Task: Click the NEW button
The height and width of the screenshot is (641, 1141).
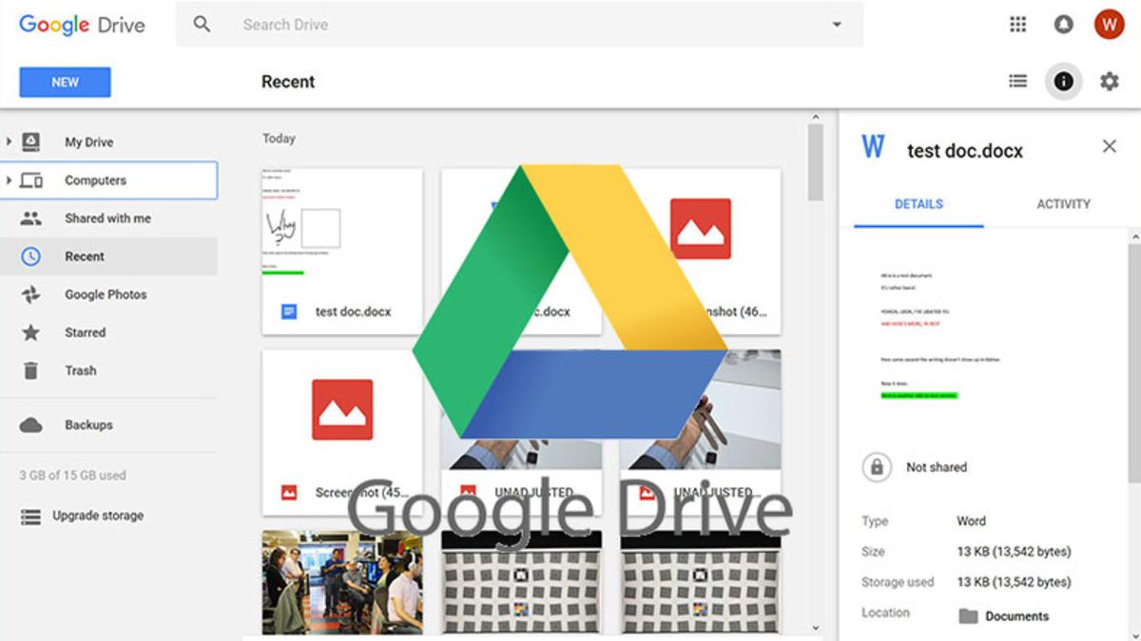Action: click(64, 83)
